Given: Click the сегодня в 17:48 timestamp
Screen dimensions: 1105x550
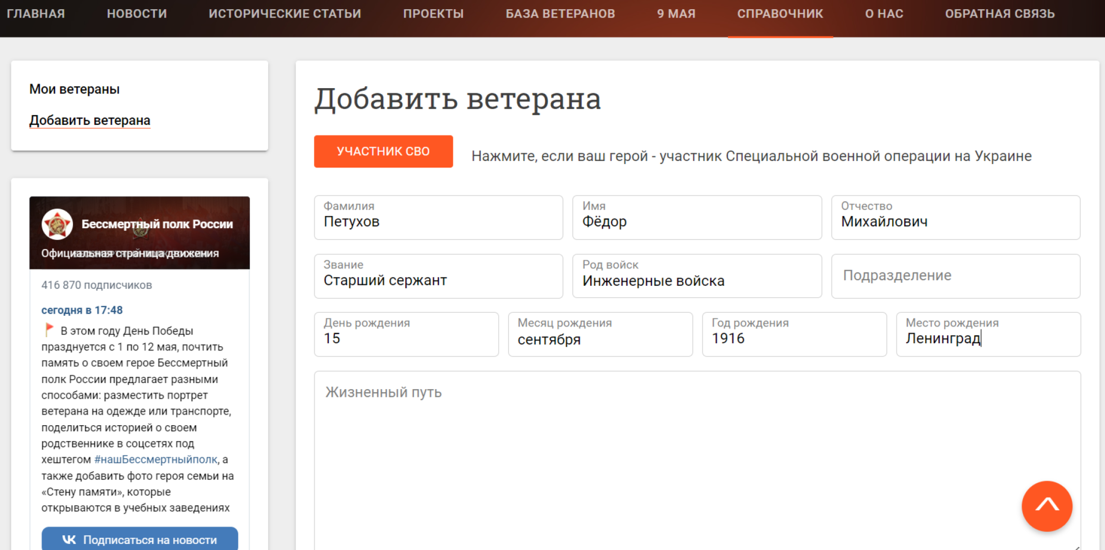Looking at the screenshot, I should point(83,310).
